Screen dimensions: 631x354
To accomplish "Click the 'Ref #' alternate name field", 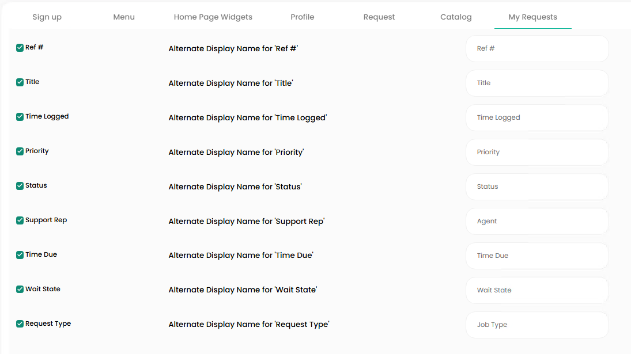I will coord(536,49).
